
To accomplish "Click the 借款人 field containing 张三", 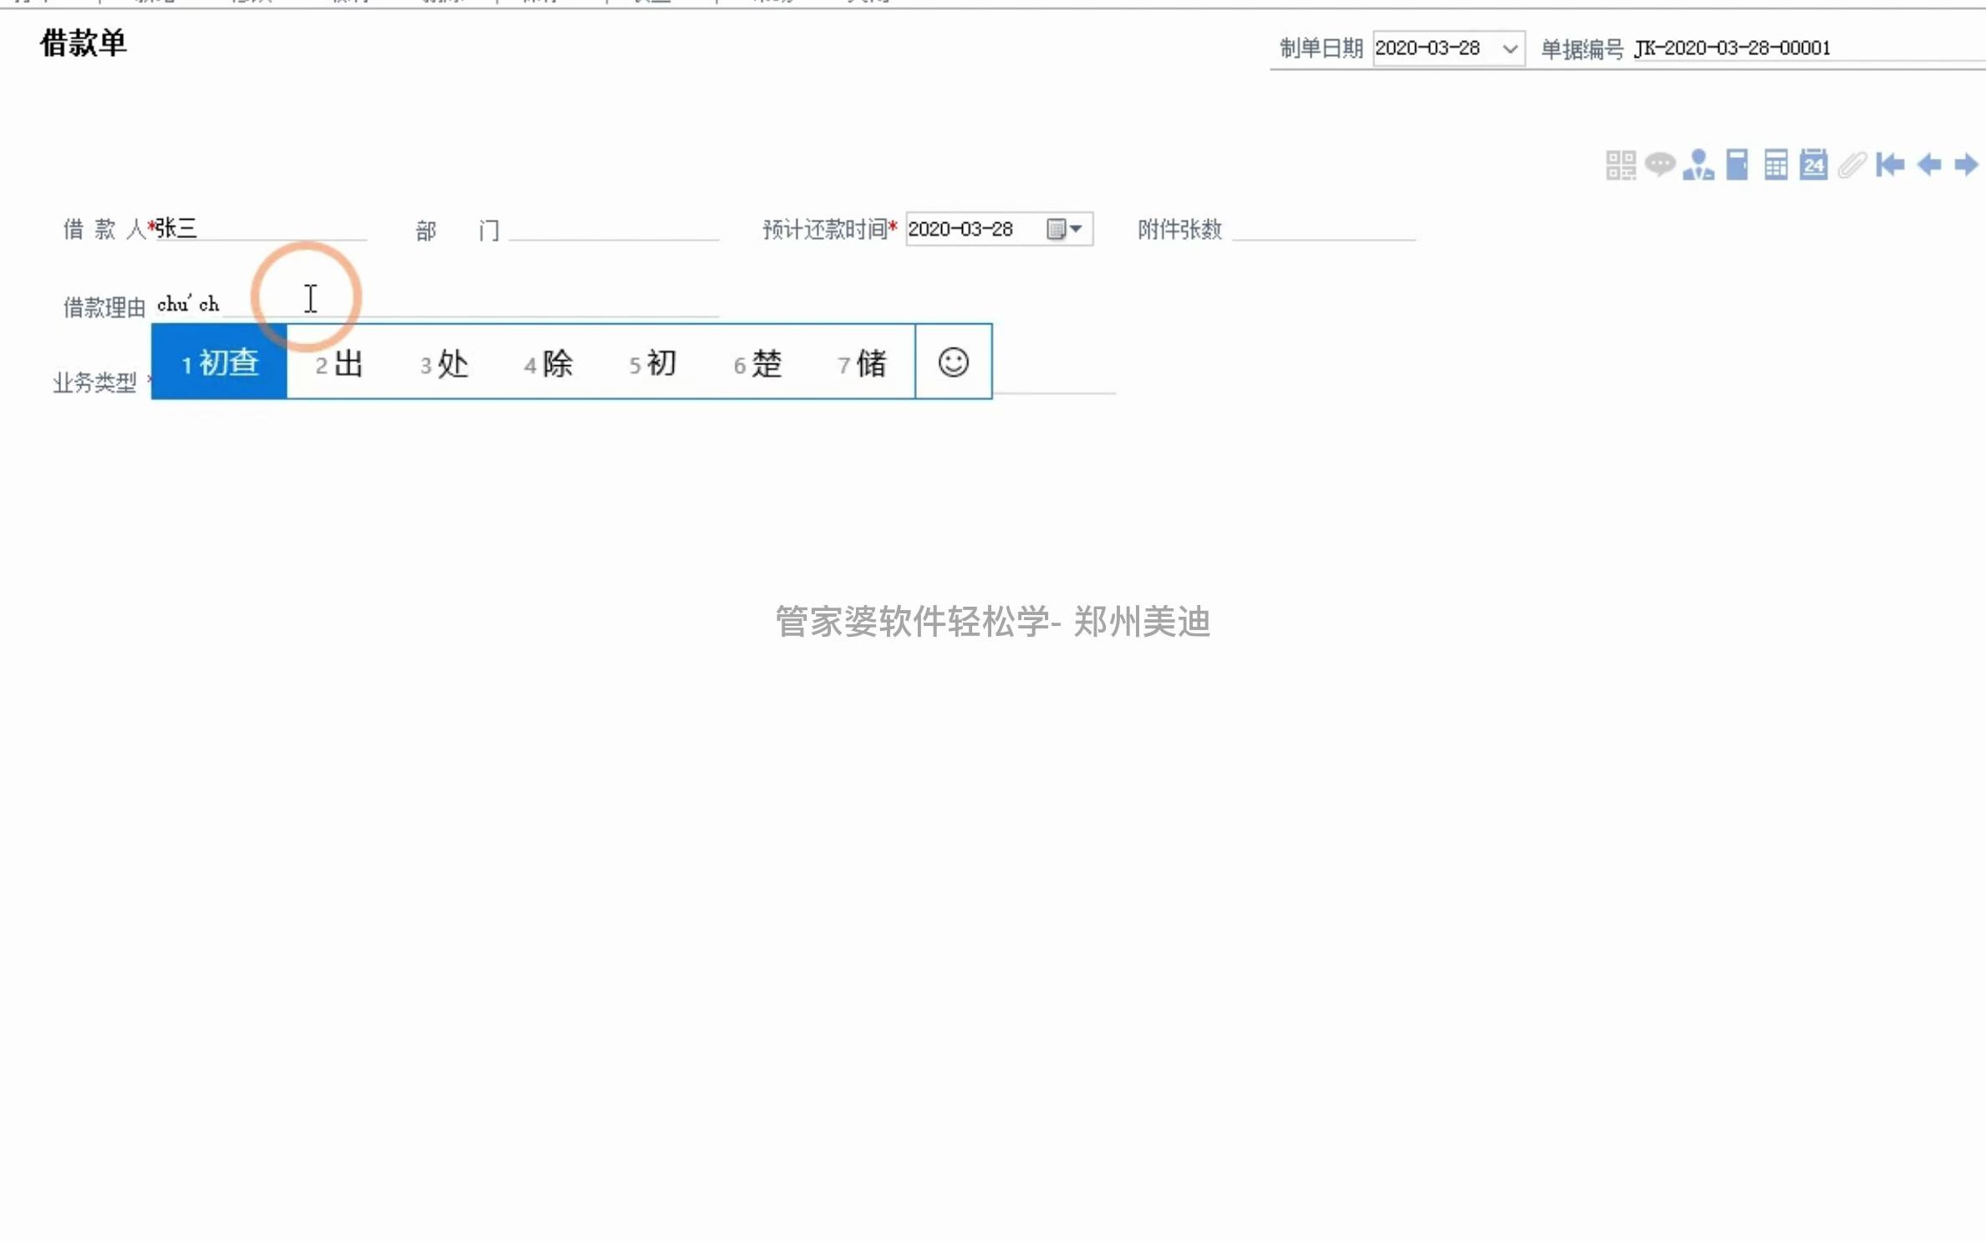I will click(x=260, y=228).
